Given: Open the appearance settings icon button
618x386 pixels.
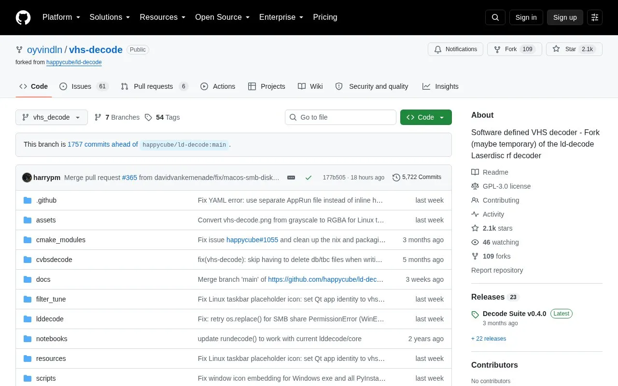Looking at the screenshot, I should [595, 17].
